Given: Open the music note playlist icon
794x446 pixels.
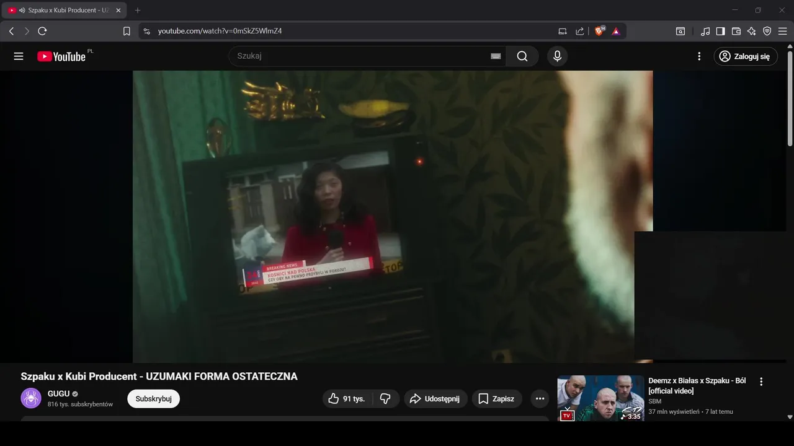Looking at the screenshot, I should tap(705, 31).
